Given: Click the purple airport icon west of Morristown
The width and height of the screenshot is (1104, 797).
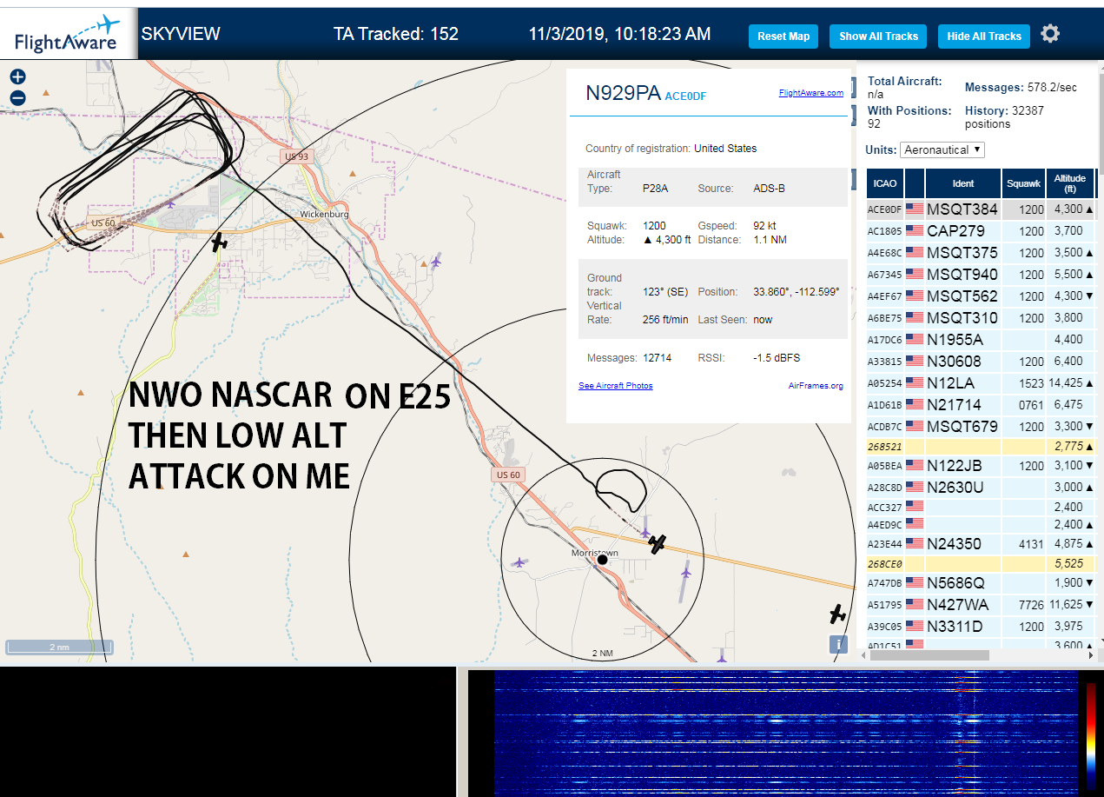Looking at the screenshot, I should click(x=519, y=562).
